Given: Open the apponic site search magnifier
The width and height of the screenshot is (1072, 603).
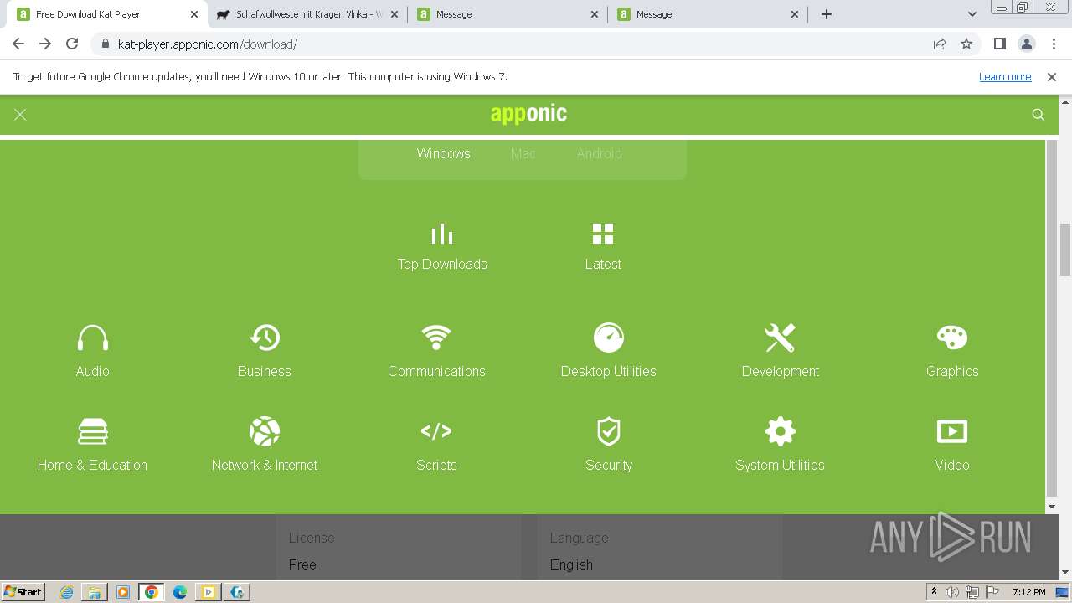Looking at the screenshot, I should click(x=1038, y=115).
